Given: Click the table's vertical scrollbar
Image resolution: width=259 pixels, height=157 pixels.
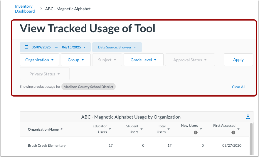Looking at the screenshot, I should pos(251,138).
